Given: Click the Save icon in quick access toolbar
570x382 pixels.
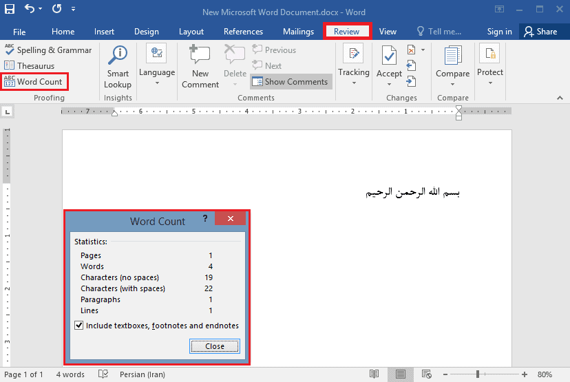Looking at the screenshot, I should coord(10,9).
